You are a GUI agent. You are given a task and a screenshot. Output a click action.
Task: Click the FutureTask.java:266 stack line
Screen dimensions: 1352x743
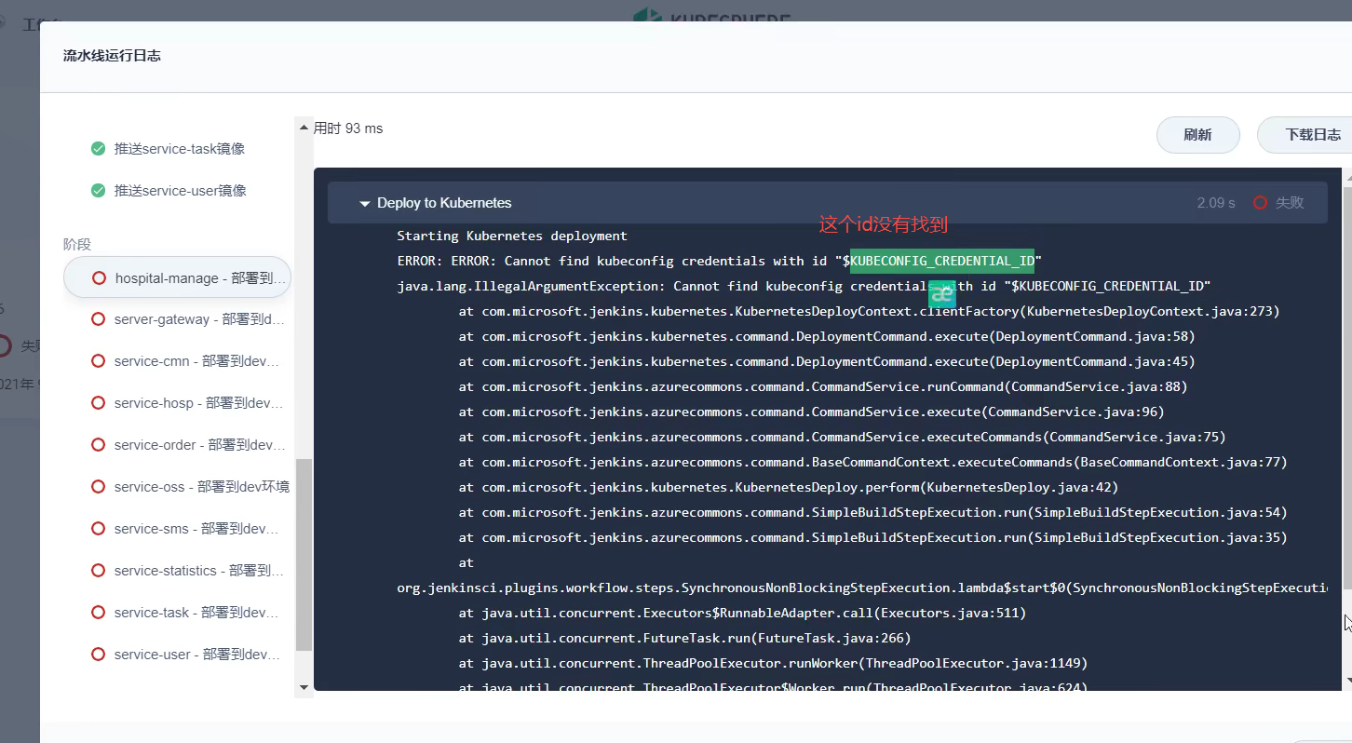(684, 639)
